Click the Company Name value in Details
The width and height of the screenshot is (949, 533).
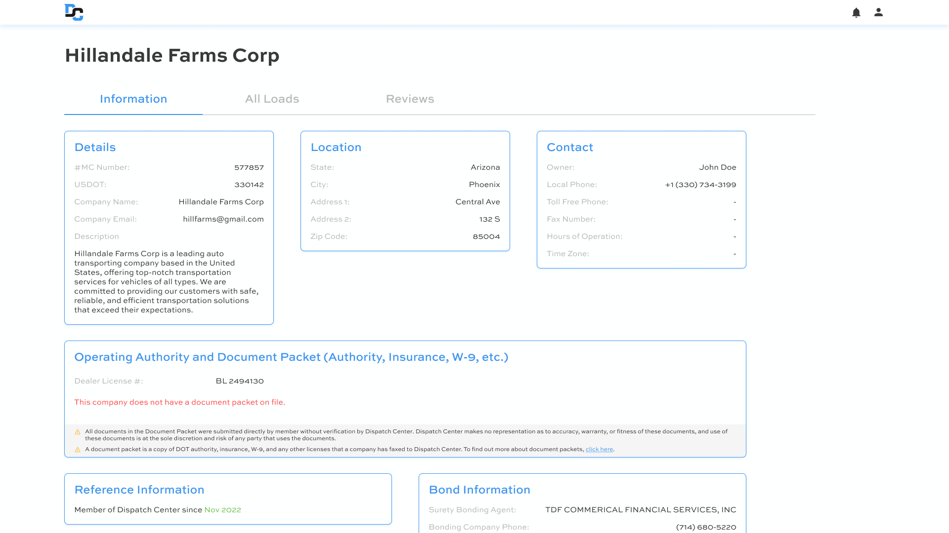pyautogui.click(x=221, y=202)
